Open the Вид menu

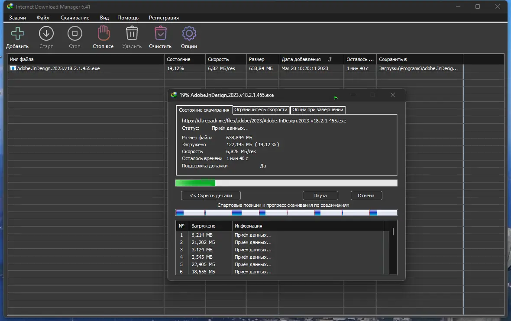point(104,18)
